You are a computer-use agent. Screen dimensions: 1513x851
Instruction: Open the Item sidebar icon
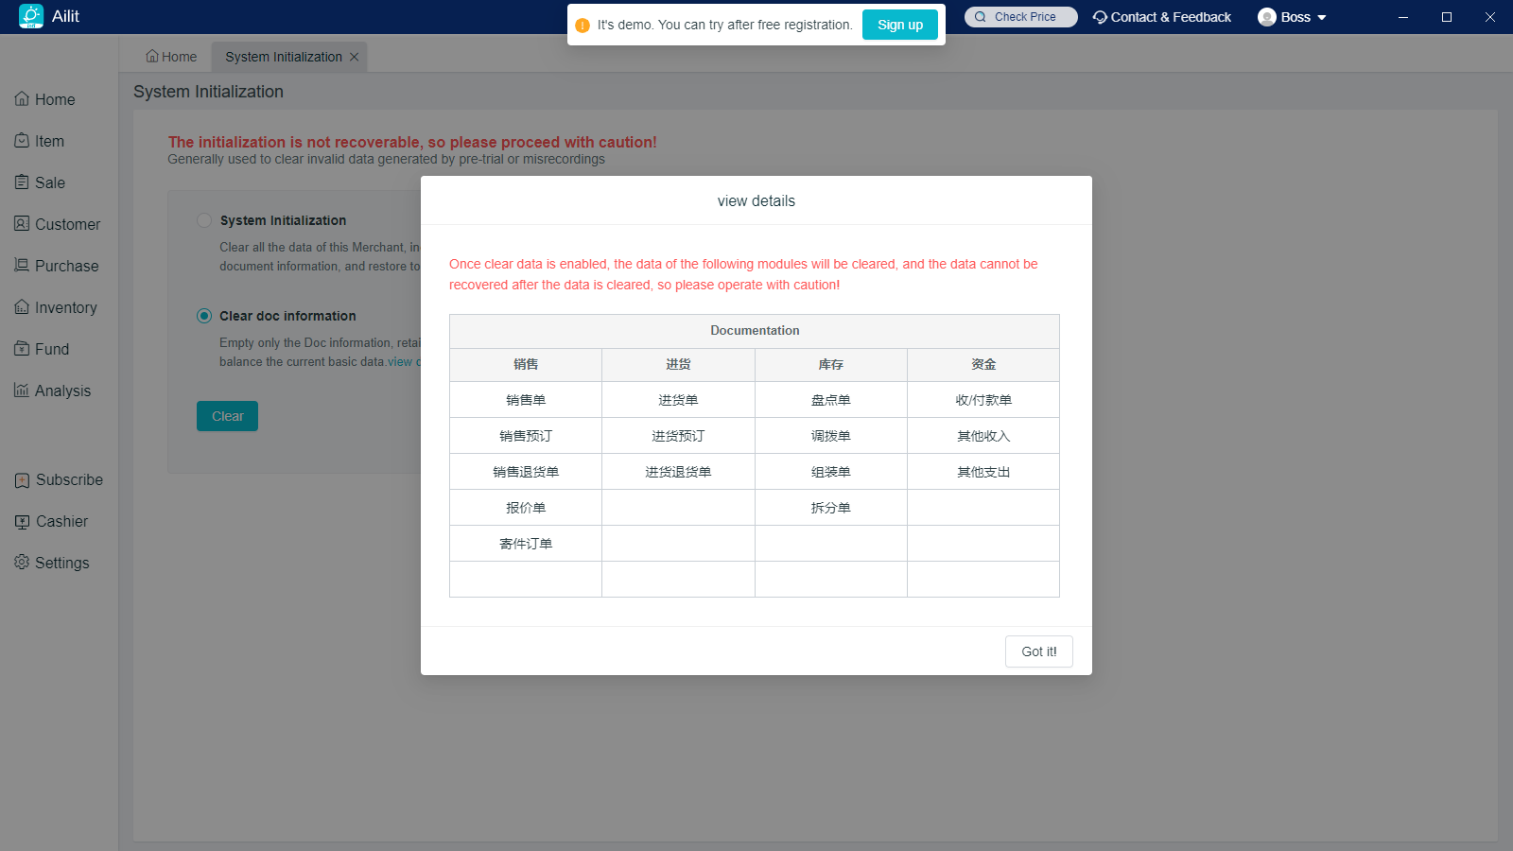pyautogui.click(x=22, y=141)
